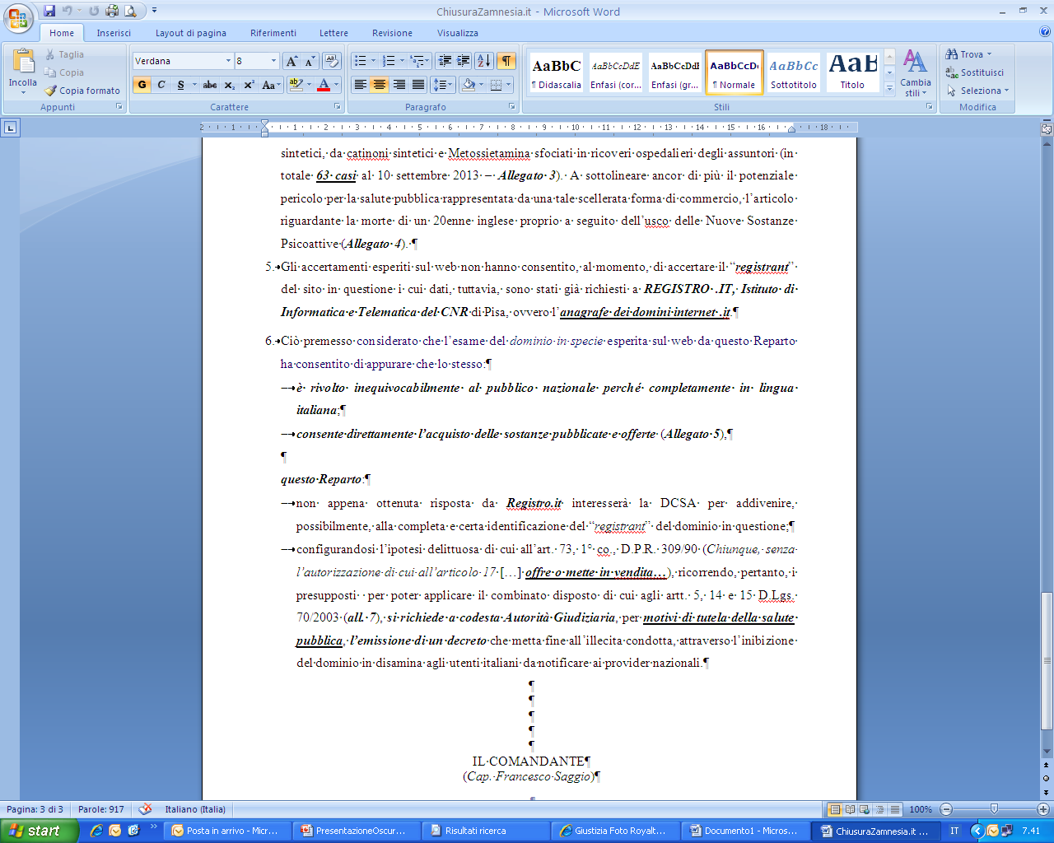The height and width of the screenshot is (843, 1054).
Task: Open the Verdana font name dropdown
Action: pos(228,61)
